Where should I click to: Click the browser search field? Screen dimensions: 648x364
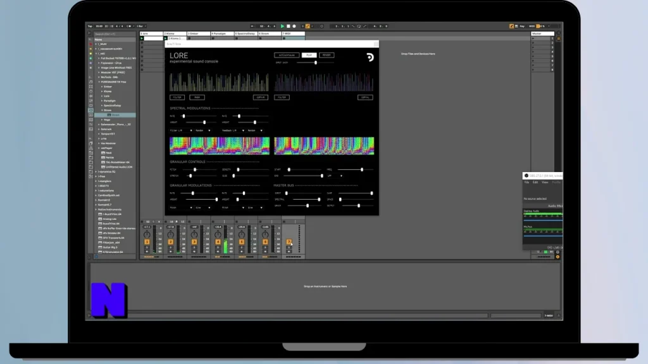click(115, 34)
